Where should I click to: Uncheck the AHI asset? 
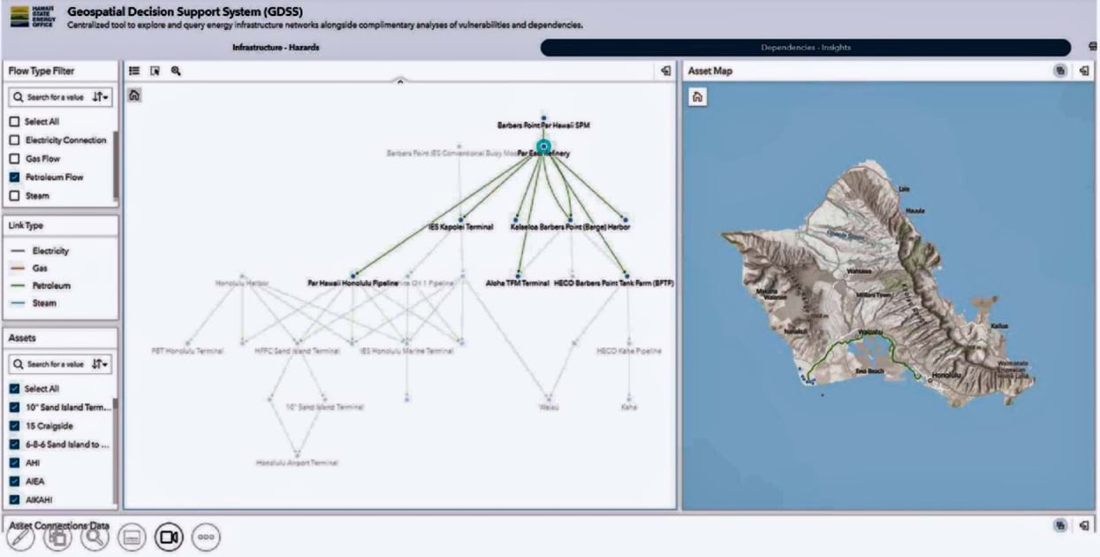click(x=14, y=463)
